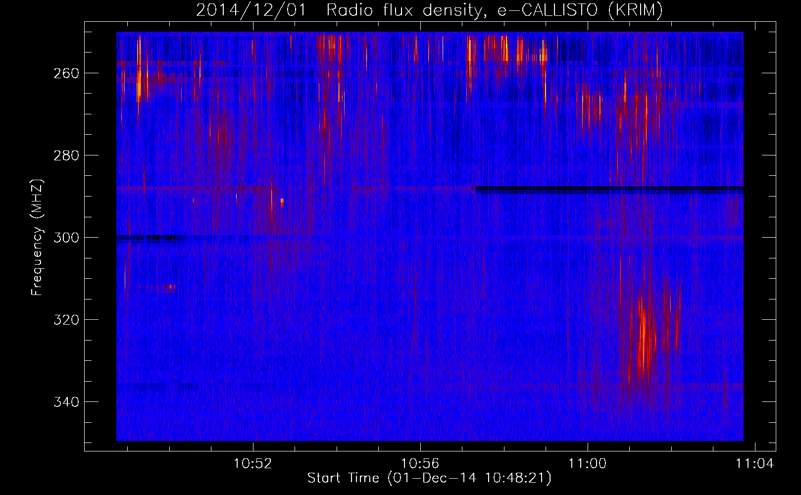Click the 11:04 time tick label
The width and height of the screenshot is (801, 495).
tap(754, 464)
